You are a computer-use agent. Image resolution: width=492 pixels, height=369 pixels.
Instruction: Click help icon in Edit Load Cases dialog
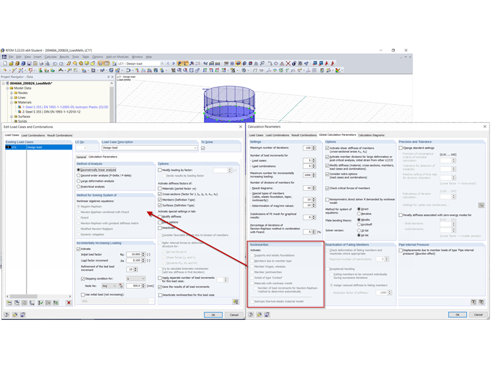[6, 315]
